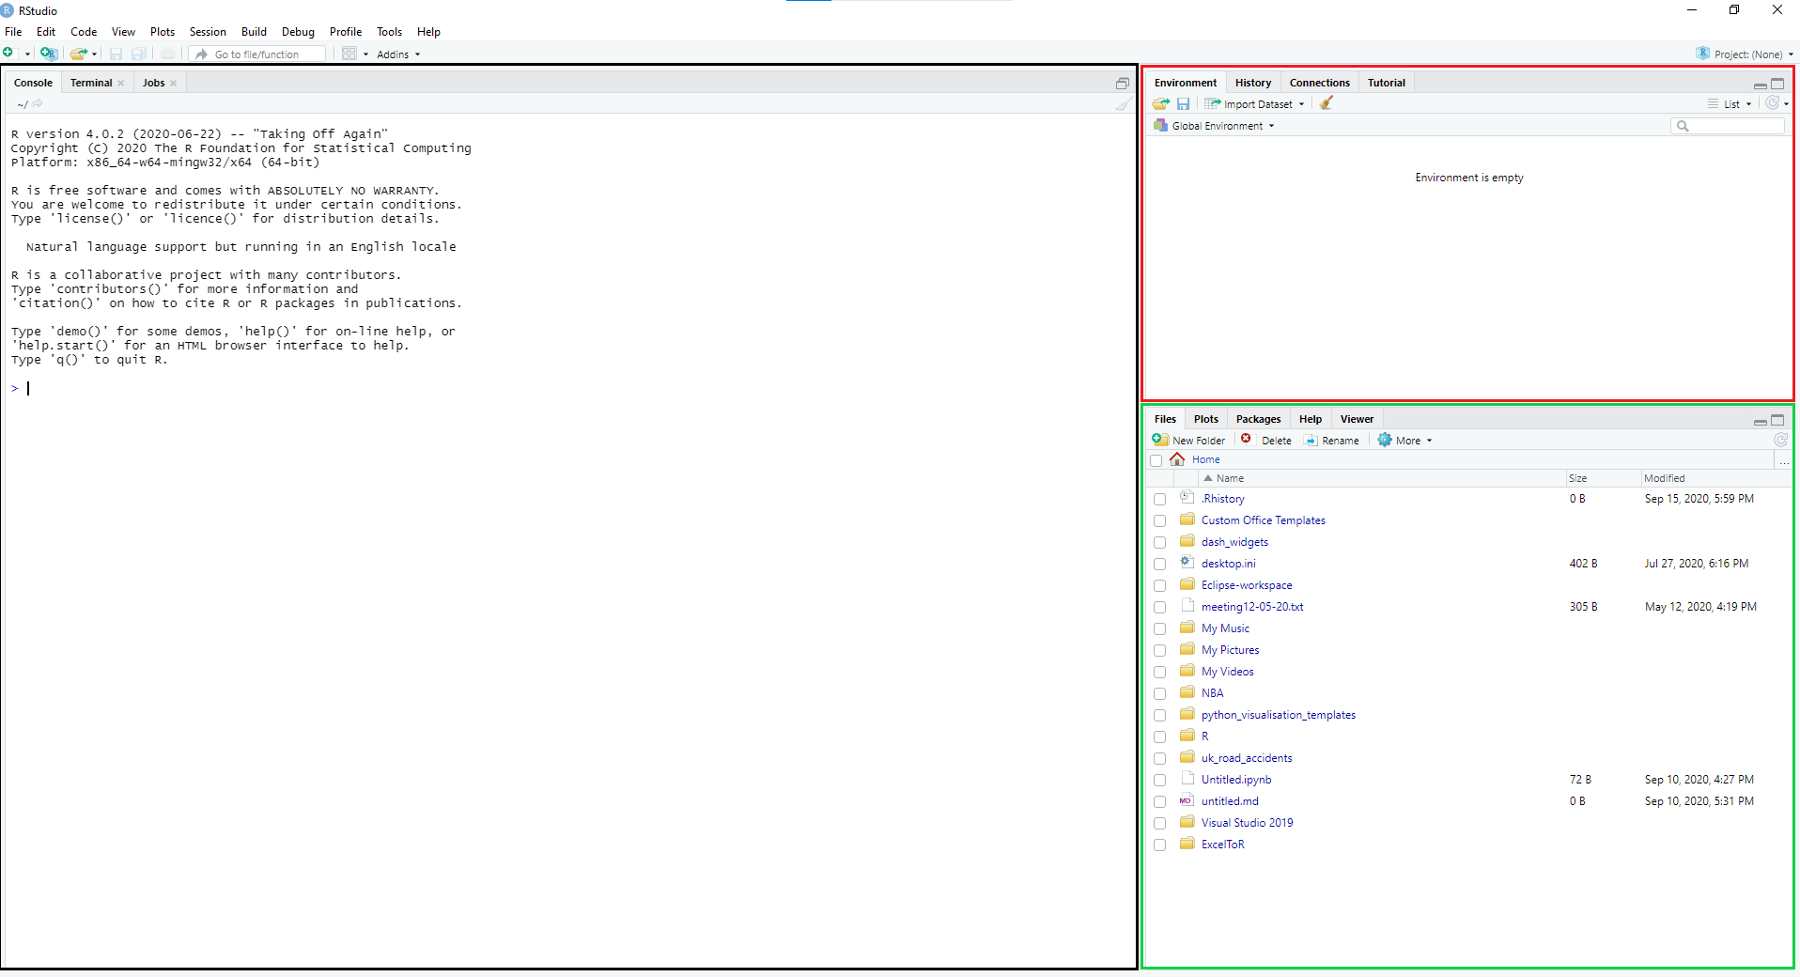This screenshot has height=977, width=1800.
Task: Open an existing file via the folder icon
Action: click(x=79, y=54)
